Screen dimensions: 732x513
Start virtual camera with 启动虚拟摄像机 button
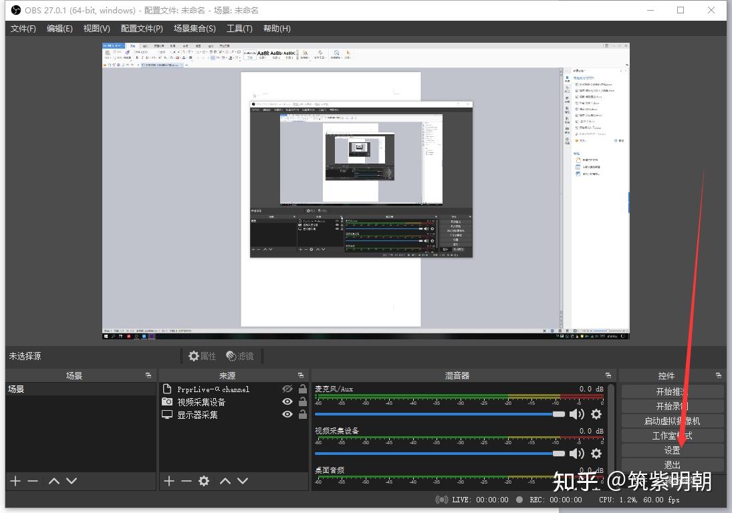(672, 421)
